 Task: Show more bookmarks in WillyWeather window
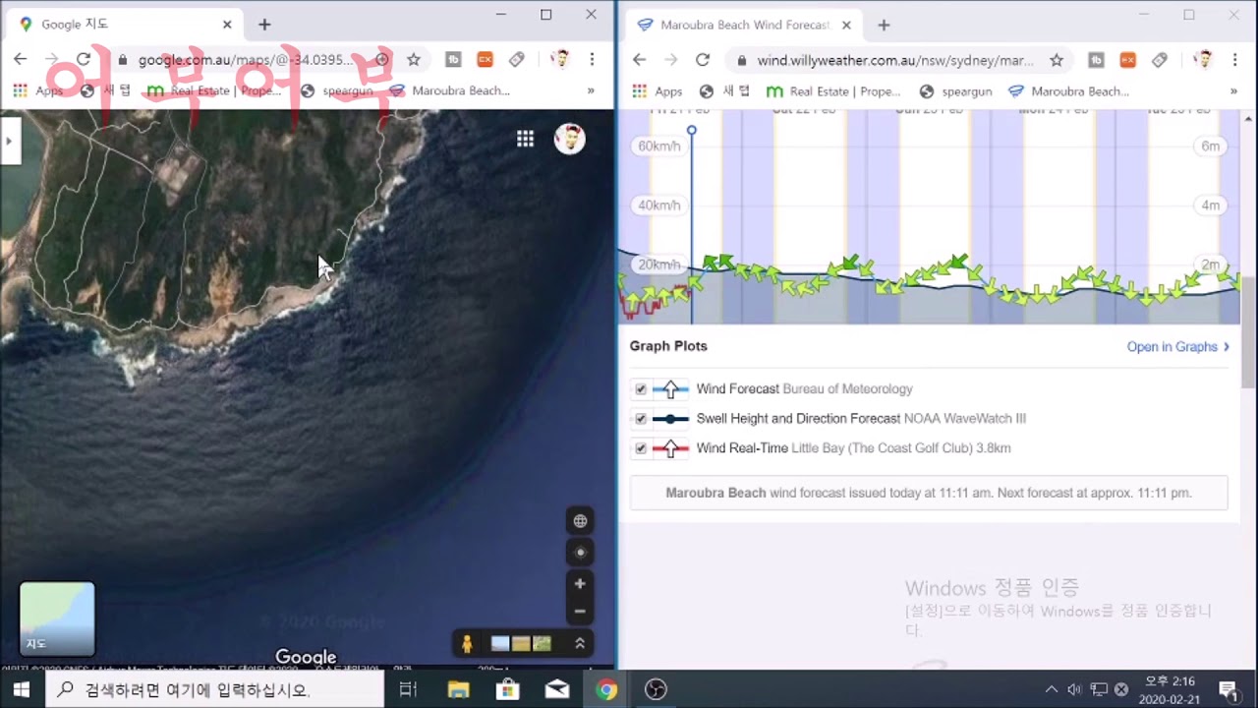pyautogui.click(x=1233, y=90)
